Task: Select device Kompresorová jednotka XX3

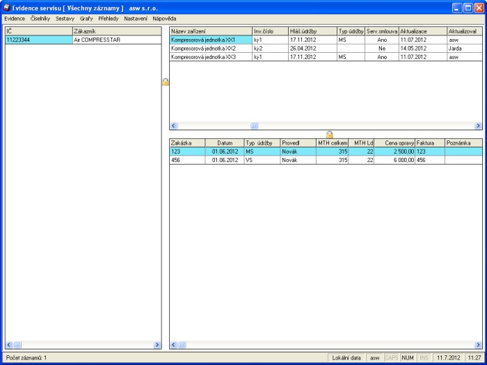Action: [211, 57]
